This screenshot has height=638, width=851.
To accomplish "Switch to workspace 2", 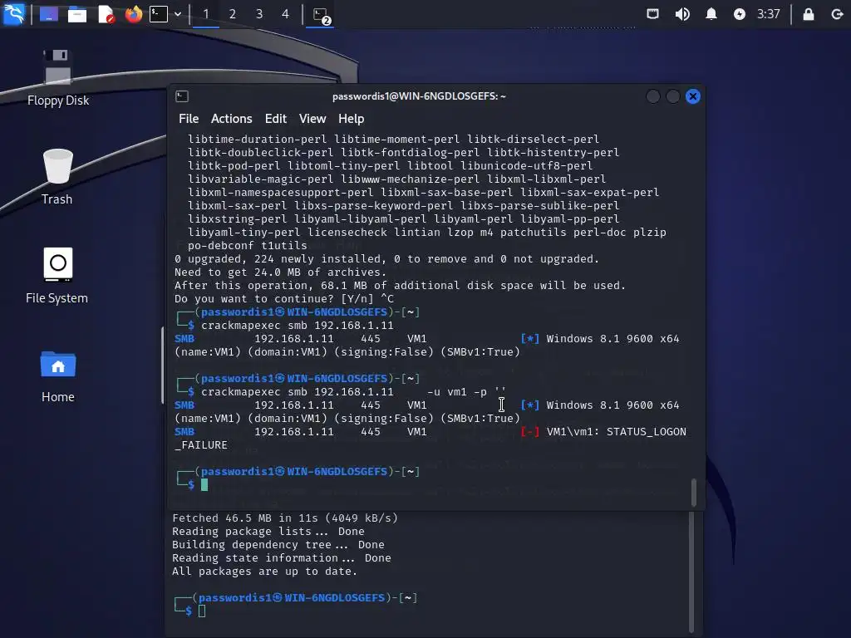I will pos(233,14).
